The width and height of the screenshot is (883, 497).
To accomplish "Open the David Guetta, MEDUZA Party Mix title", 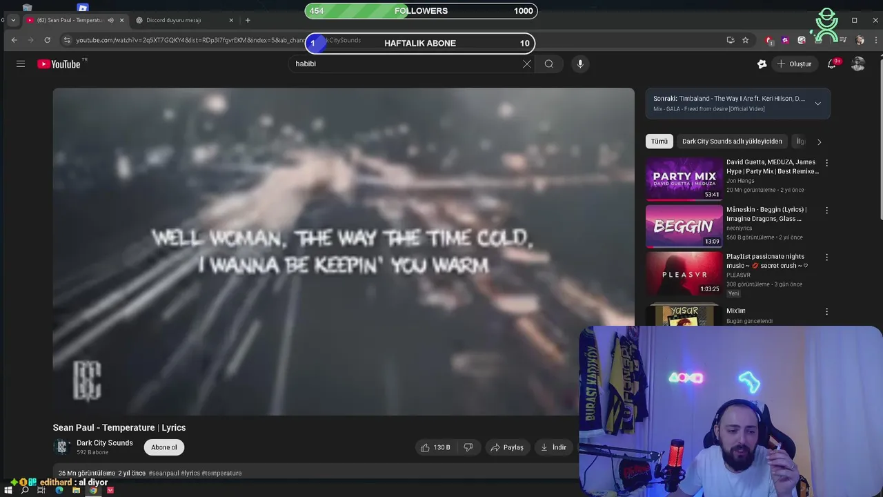I will 772,166.
